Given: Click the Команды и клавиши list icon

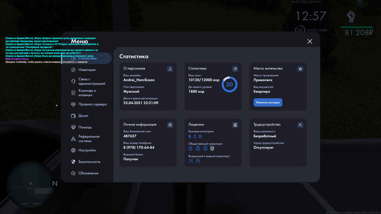Looking at the screenshot, I should 73,93.
